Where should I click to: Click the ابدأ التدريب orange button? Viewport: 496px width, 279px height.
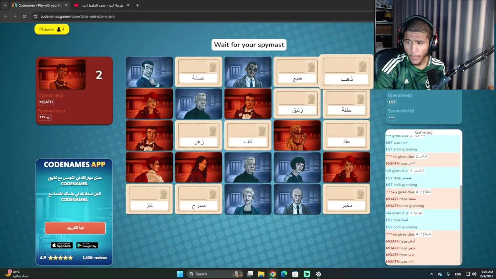click(x=75, y=228)
